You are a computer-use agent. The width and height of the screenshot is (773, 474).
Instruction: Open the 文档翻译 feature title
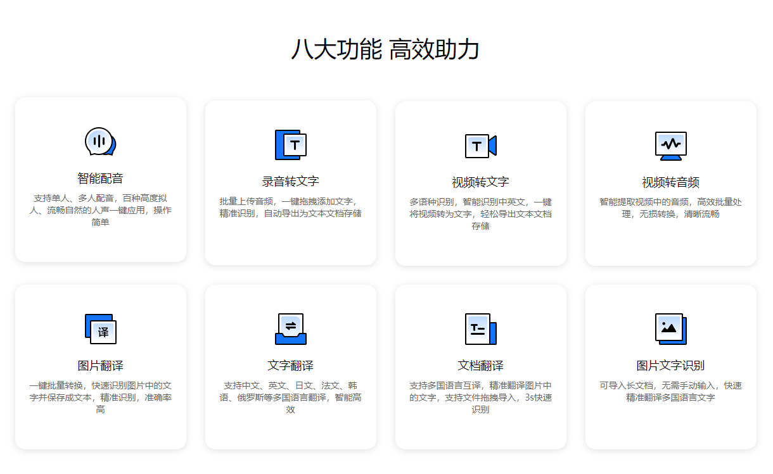click(481, 366)
